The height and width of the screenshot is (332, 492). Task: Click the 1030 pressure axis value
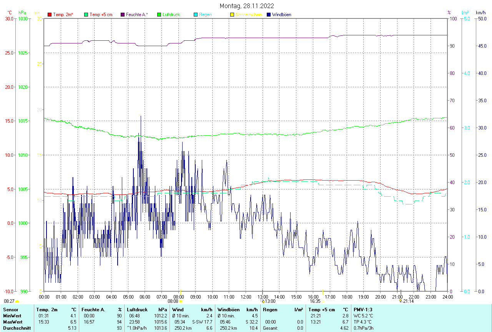coord(23,19)
